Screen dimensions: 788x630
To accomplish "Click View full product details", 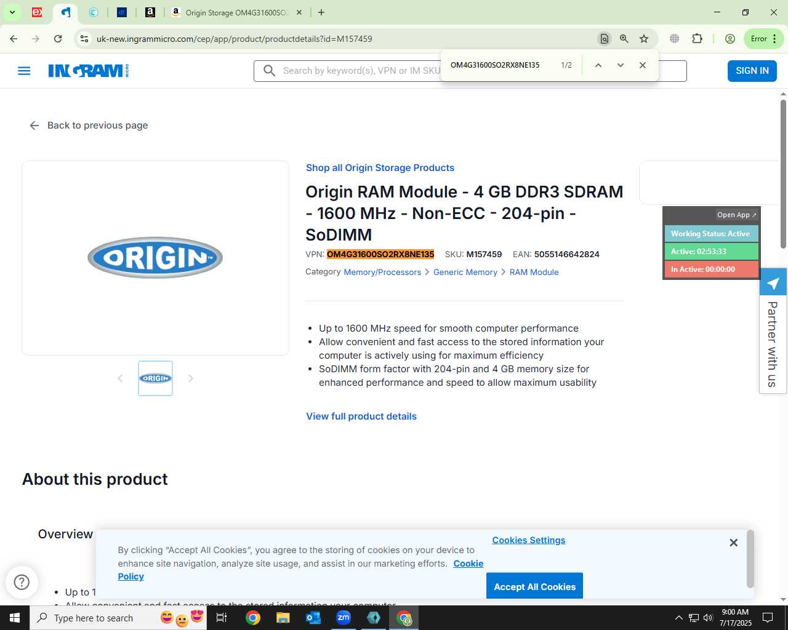I will click(361, 417).
